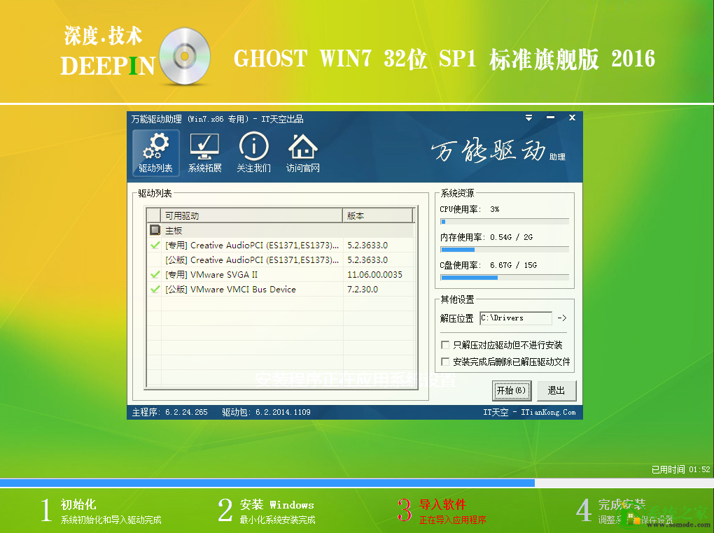Click the 开始 (6) button
This screenshot has height=533, width=714.
coord(512,390)
